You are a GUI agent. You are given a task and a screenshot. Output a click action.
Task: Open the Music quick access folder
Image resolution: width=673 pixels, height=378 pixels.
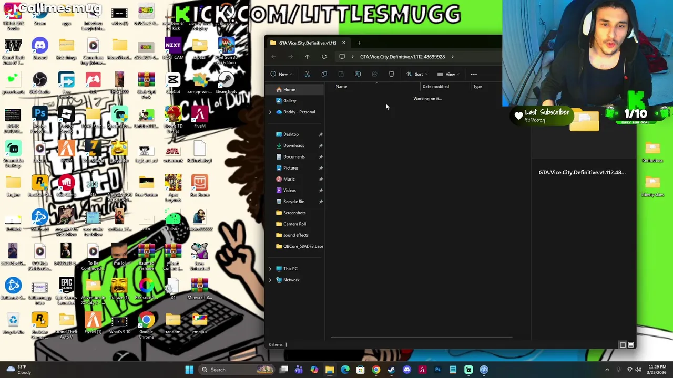295,179
